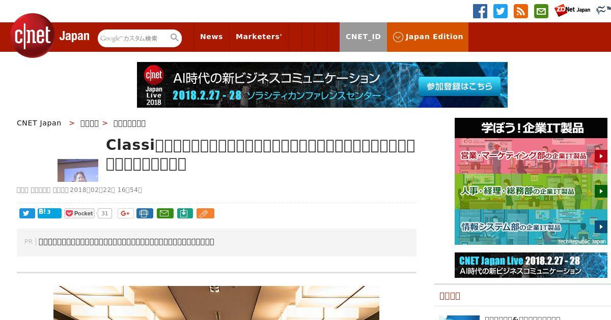Click arrow on the green HR banner
The image size is (611, 320).
[601, 191]
